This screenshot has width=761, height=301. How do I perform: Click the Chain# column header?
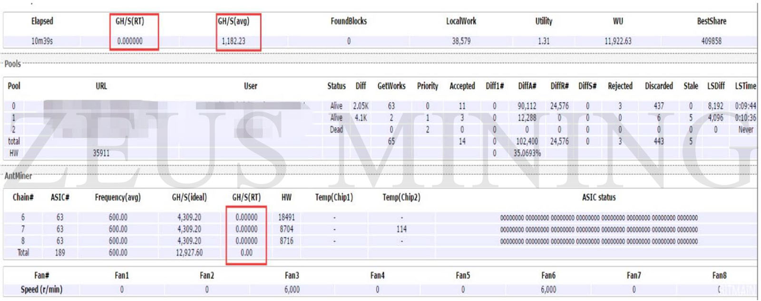pyautogui.click(x=23, y=197)
